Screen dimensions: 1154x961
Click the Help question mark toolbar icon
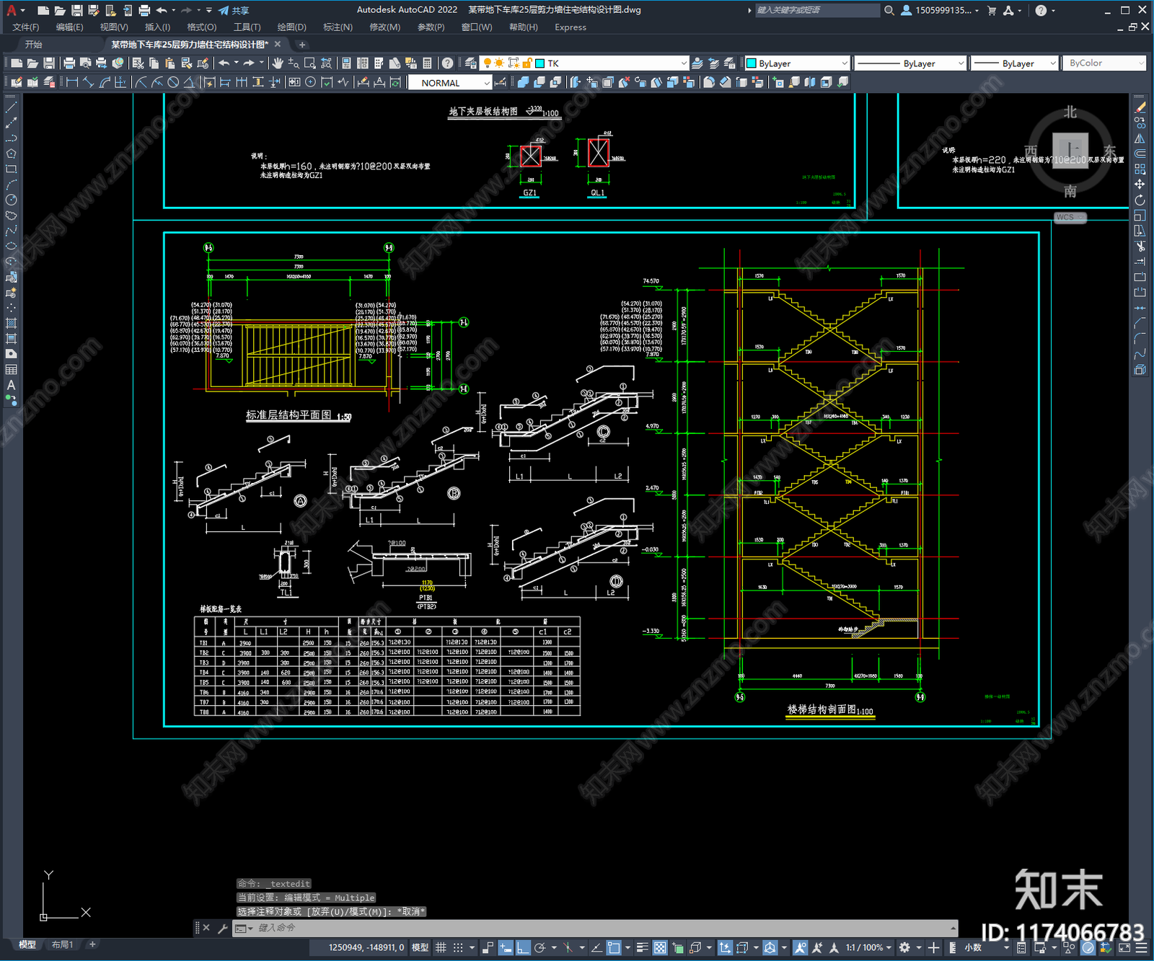coord(448,63)
